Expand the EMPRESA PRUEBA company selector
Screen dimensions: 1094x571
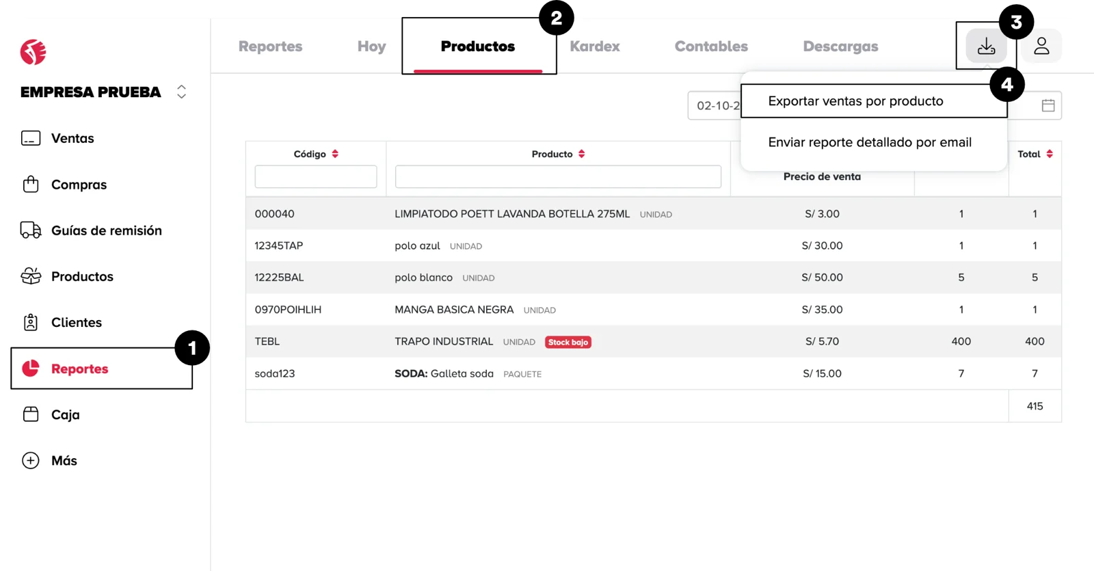click(x=181, y=92)
